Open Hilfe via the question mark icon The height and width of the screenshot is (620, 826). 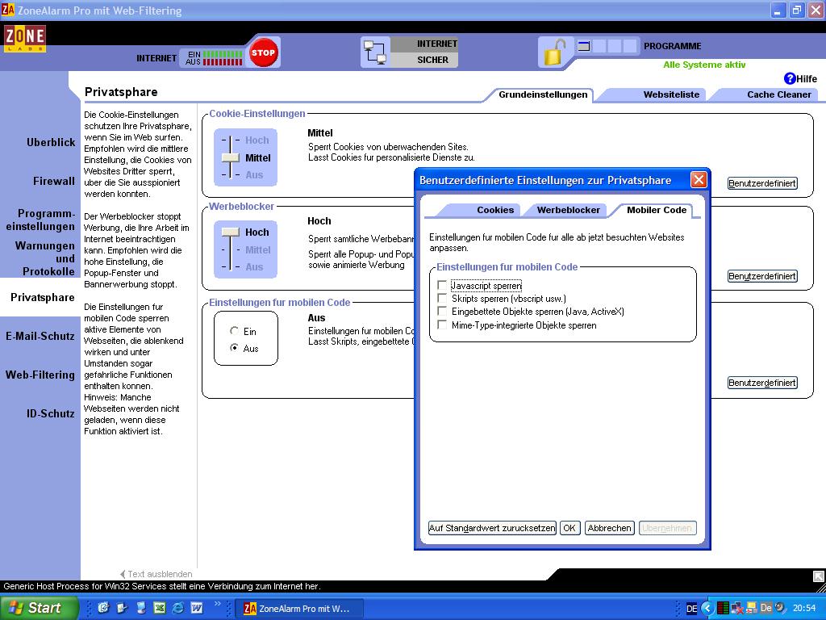[790, 78]
